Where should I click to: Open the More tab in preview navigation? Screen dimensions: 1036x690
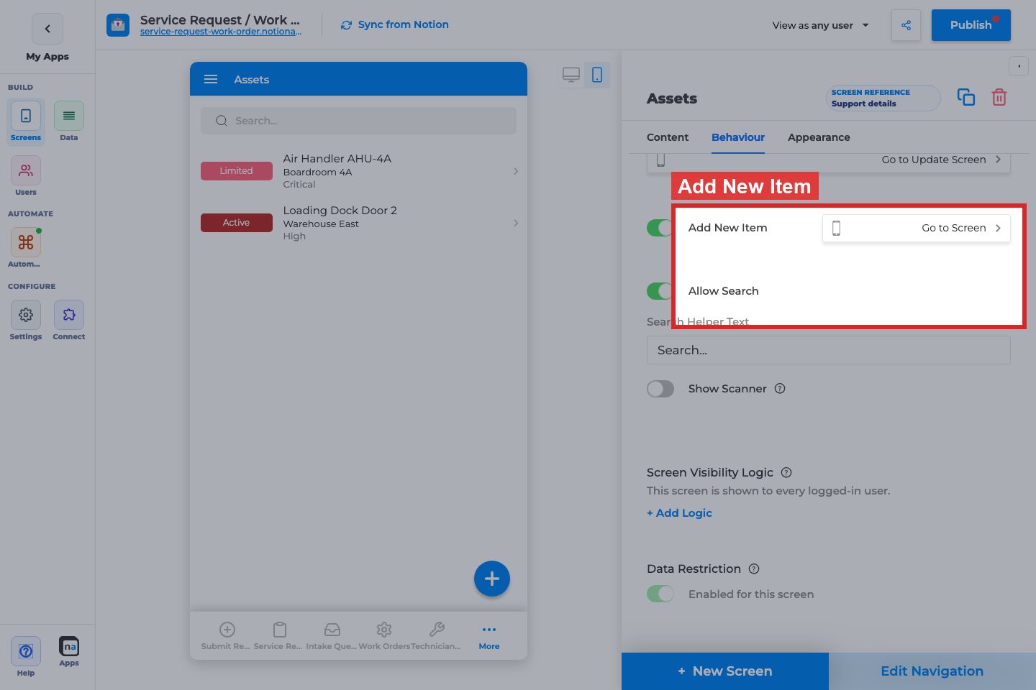[x=489, y=637]
